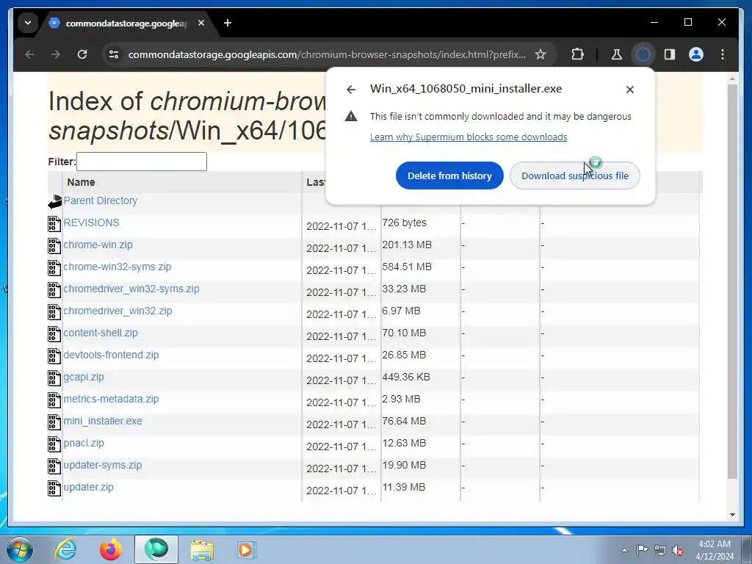Close the download warning popup
Screen dimensions: 752x564
[x=629, y=89]
